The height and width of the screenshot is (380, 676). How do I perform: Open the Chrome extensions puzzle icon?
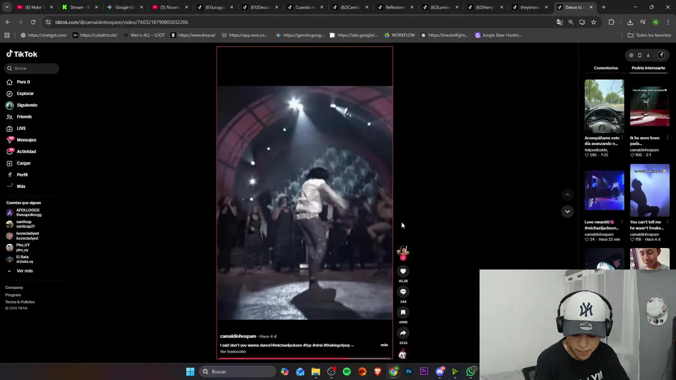coord(611,22)
